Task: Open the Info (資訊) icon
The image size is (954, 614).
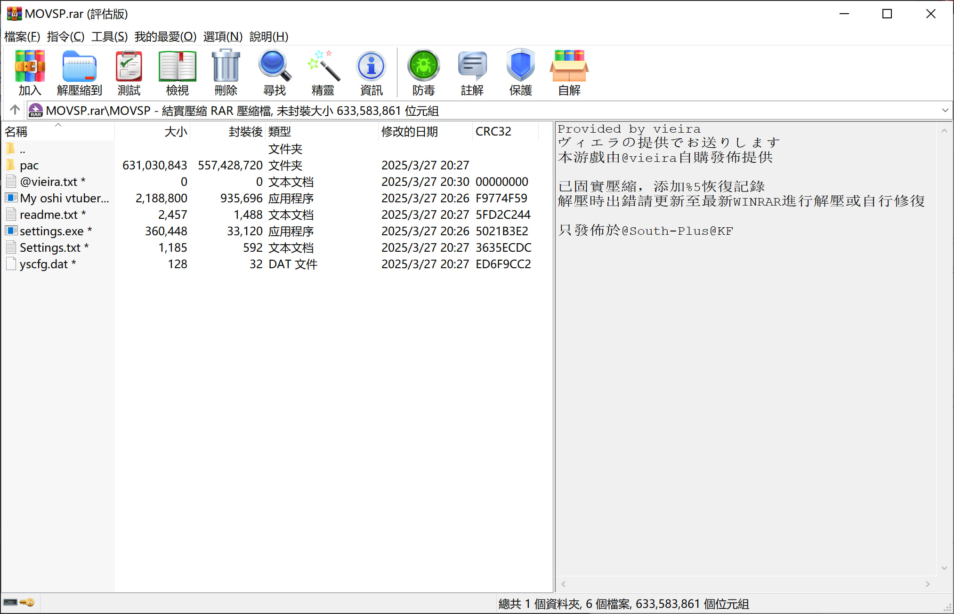Action: pyautogui.click(x=371, y=72)
